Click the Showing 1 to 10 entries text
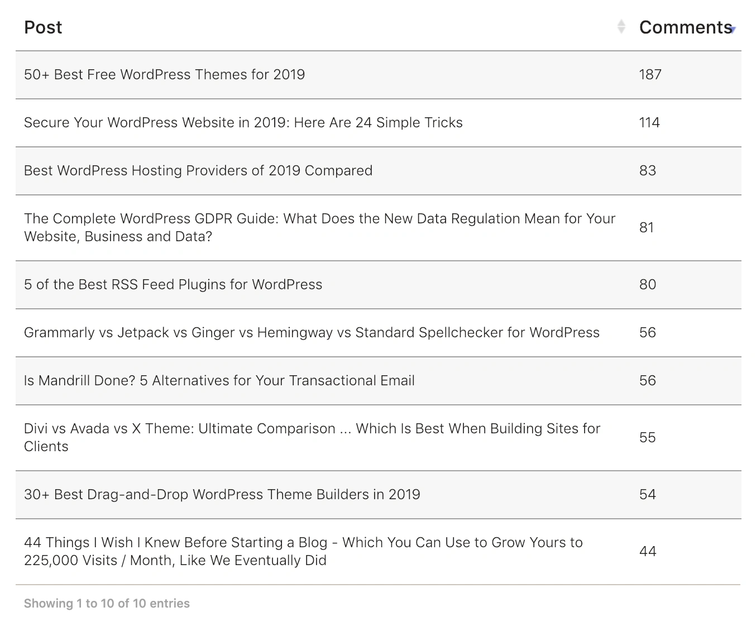 click(x=107, y=603)
